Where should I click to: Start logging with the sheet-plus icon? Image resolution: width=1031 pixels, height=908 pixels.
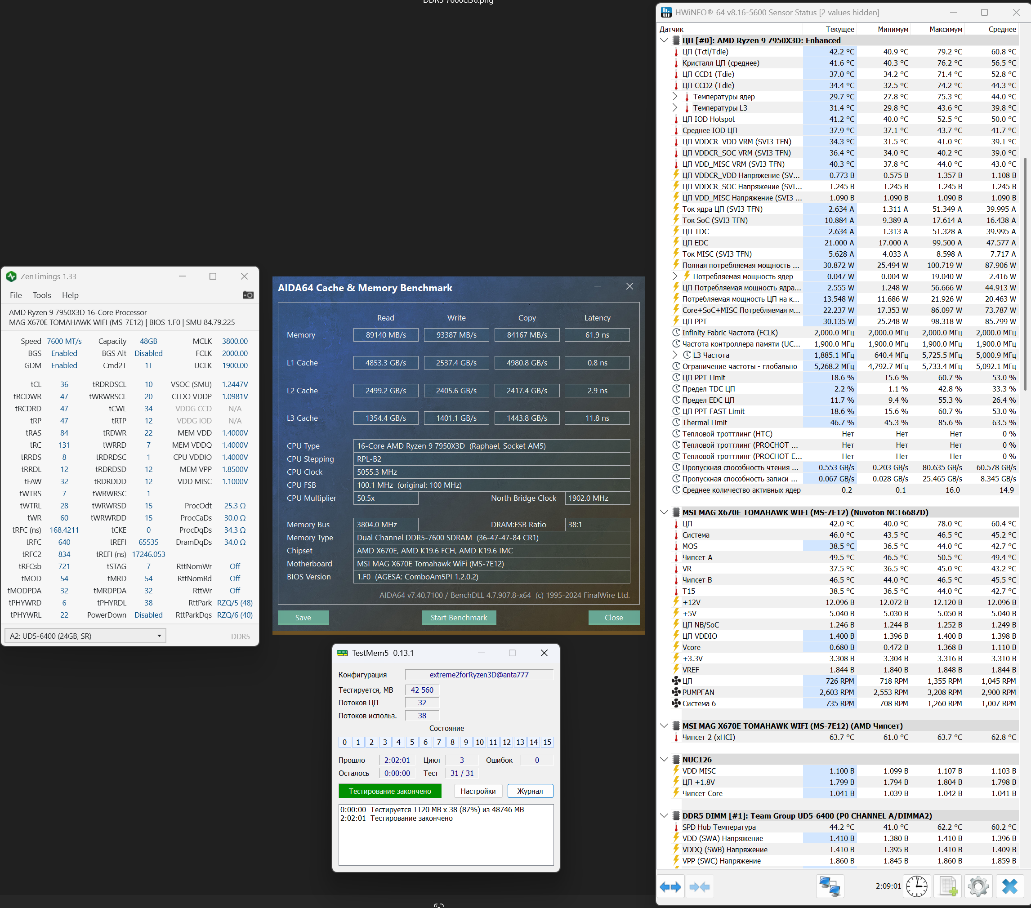(948, 886)
